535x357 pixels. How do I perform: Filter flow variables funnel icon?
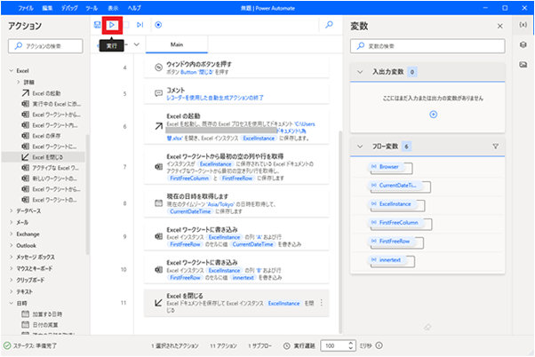click(495, 147)
